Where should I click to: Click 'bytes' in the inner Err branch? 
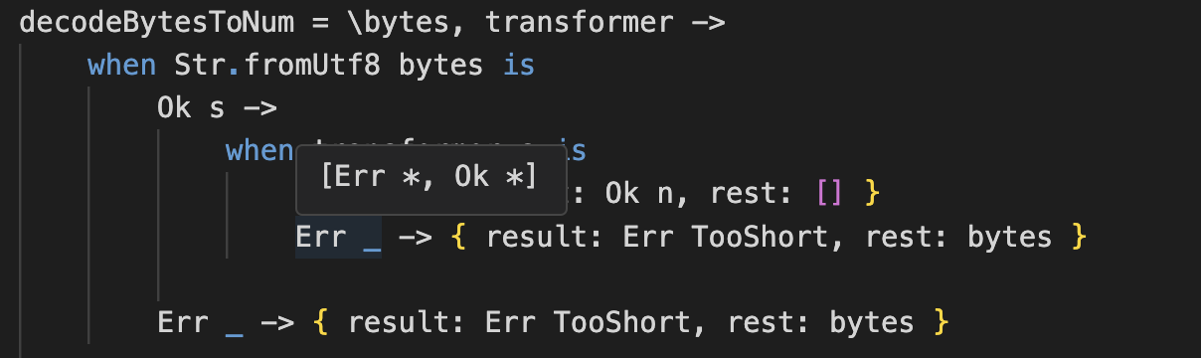click(x=1010, y=237)
